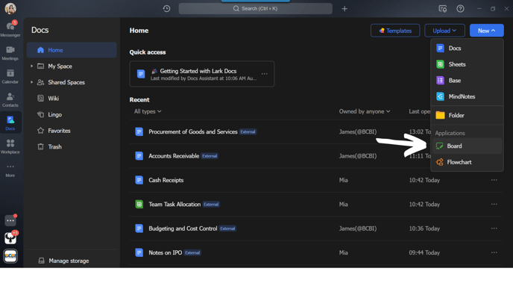Click the bottom sidebar ellipsis icon with red dot

click(10, 220)
